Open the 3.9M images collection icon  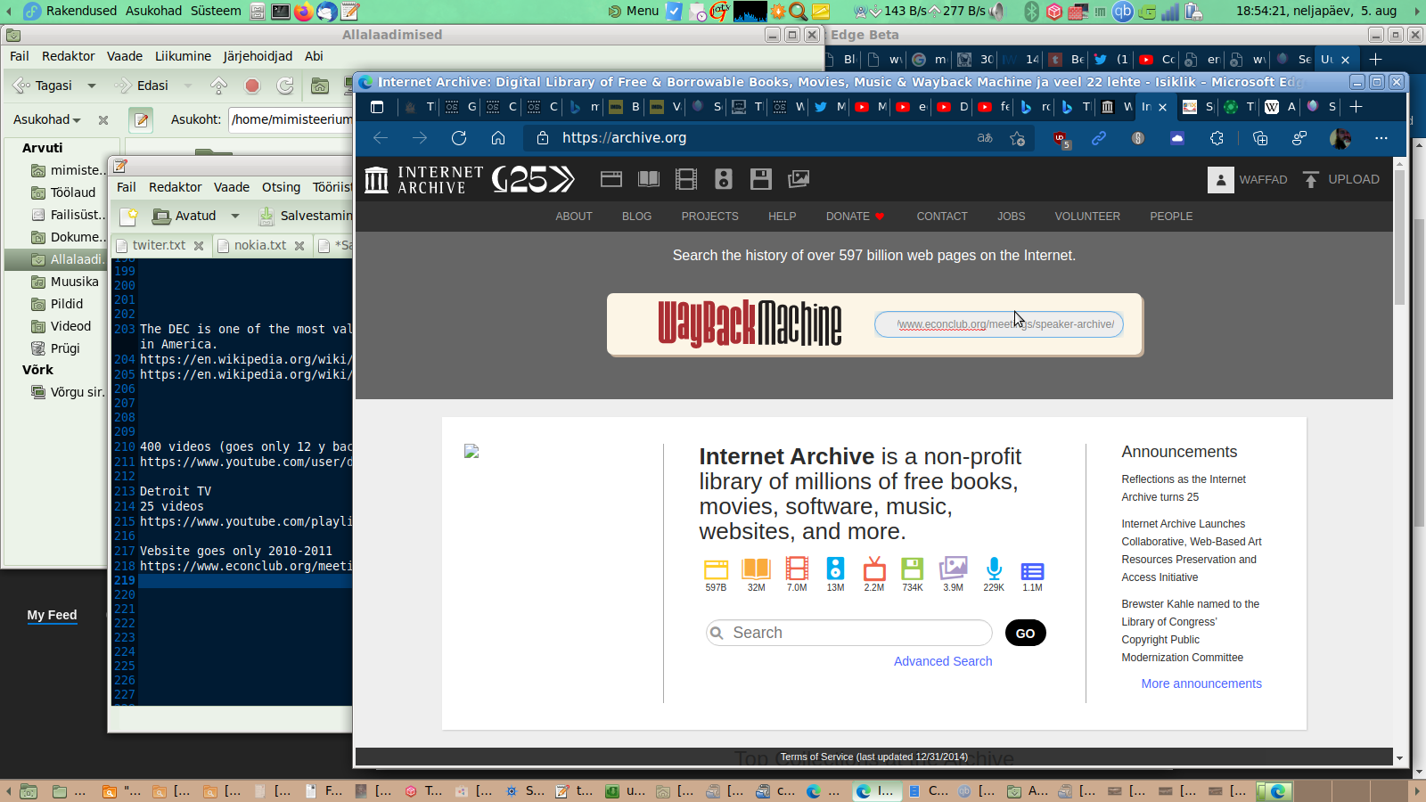tap(953, 569)
